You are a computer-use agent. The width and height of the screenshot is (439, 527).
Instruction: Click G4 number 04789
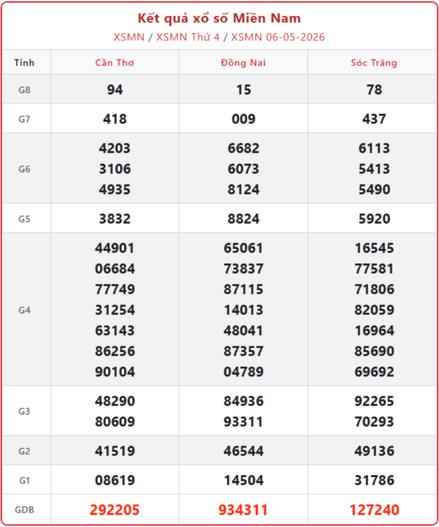243,372
